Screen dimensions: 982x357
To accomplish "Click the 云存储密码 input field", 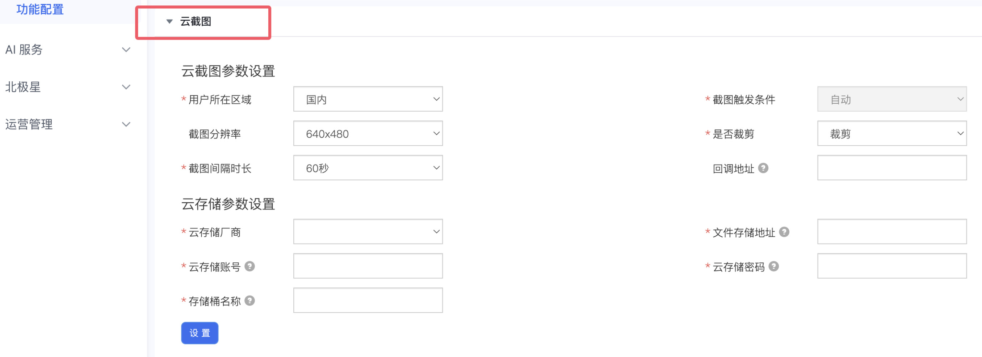I will click(892, 266).
